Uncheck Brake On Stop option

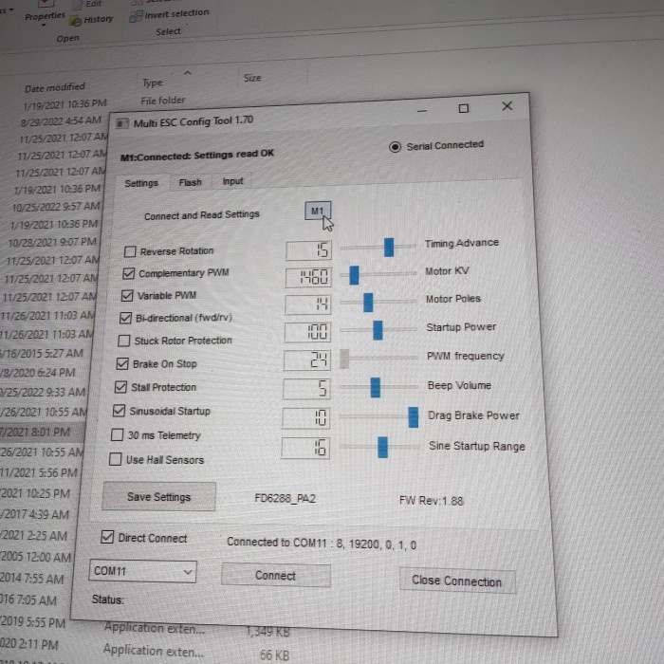(x=122, y=364)
